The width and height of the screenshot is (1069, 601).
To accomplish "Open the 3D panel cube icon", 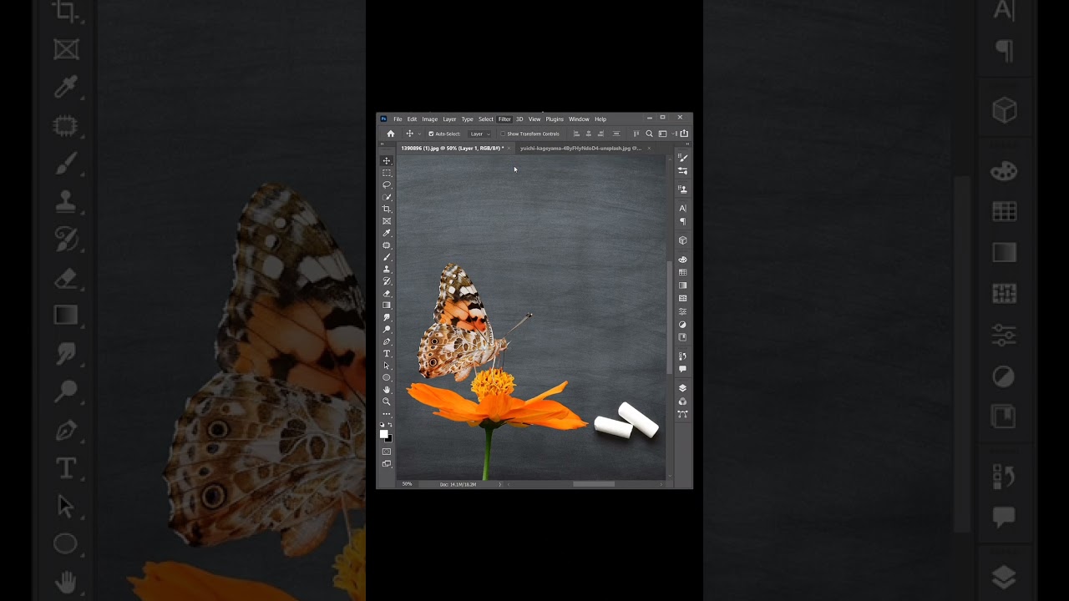I will [682, 240].
